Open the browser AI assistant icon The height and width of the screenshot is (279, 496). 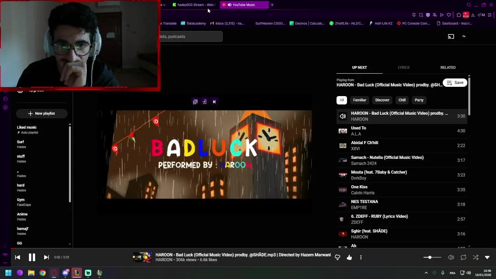coord(481,15)
